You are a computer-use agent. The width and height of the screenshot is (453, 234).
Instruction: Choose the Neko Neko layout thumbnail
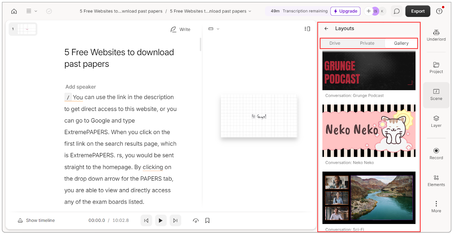[369, 131]
